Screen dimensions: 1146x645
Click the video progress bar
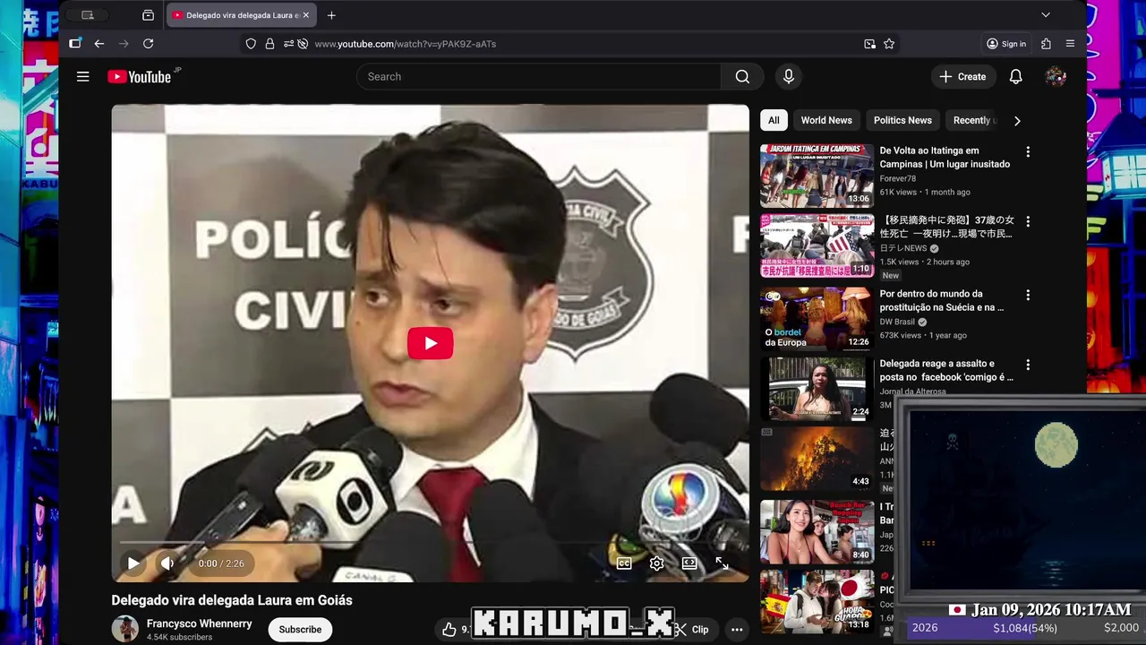[430, 543]
